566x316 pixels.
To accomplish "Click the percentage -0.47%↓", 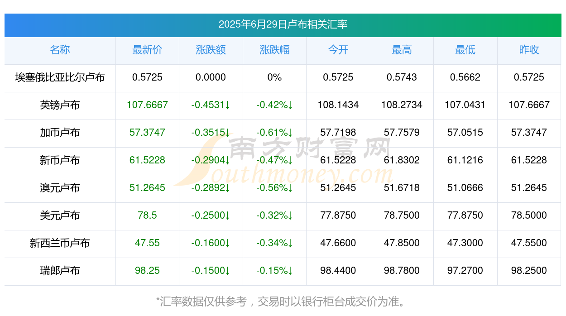I will click(x=274, y=160).
